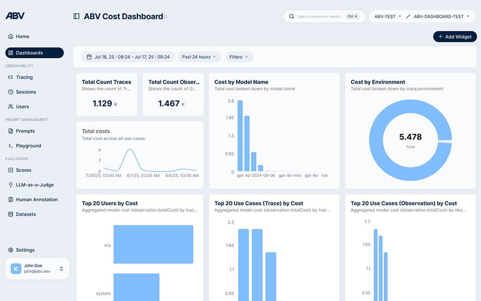
Task: Click the info icon after ABV Cost Dashboard
Action: click(x=165, y=17)
